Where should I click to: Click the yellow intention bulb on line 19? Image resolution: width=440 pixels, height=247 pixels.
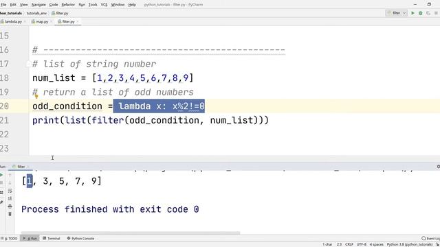tap(36, 95)
